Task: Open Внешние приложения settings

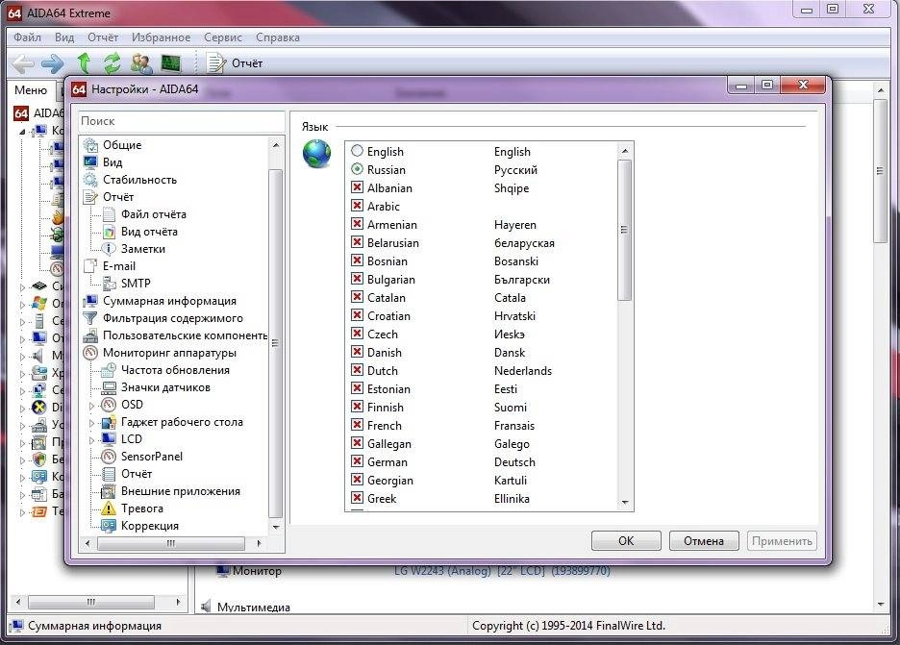Action: click(180, 491)
